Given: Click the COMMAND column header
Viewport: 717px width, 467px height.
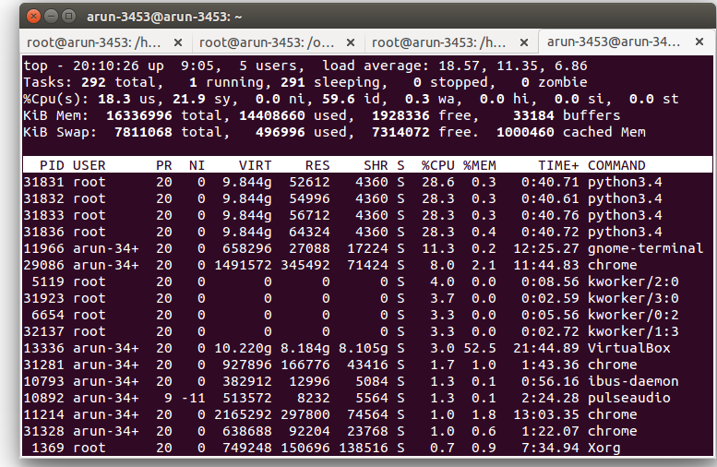Looking at the screenshot, I should pyautogui.click(x=616, y=165).
